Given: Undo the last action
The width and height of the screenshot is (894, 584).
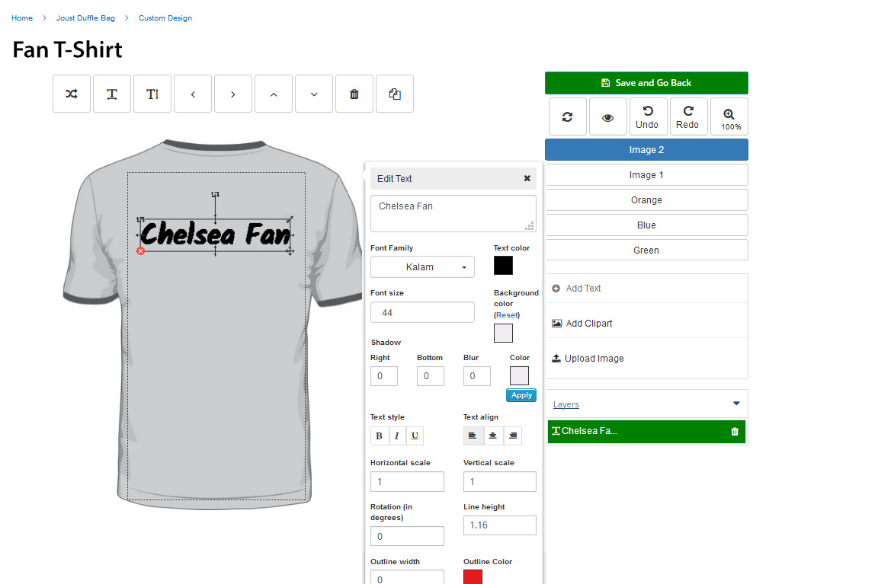Looking at the screenshot, I should click(x=647, y=116).
